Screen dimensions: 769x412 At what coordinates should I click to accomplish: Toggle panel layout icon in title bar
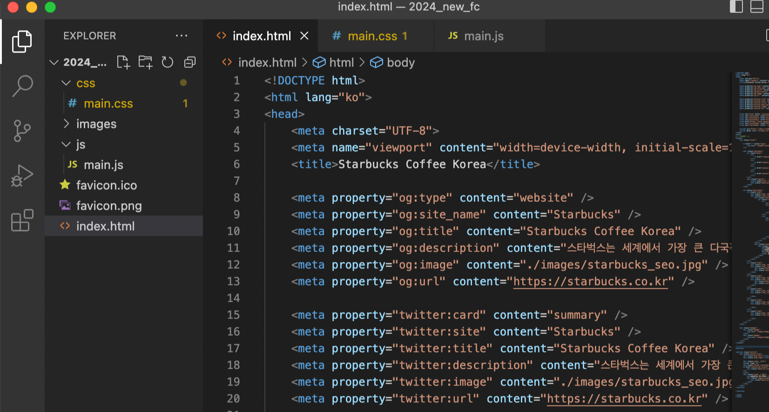click(757, 7)
